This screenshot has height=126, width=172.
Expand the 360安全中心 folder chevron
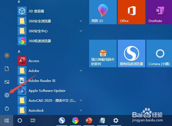click(x=81, y=31)
